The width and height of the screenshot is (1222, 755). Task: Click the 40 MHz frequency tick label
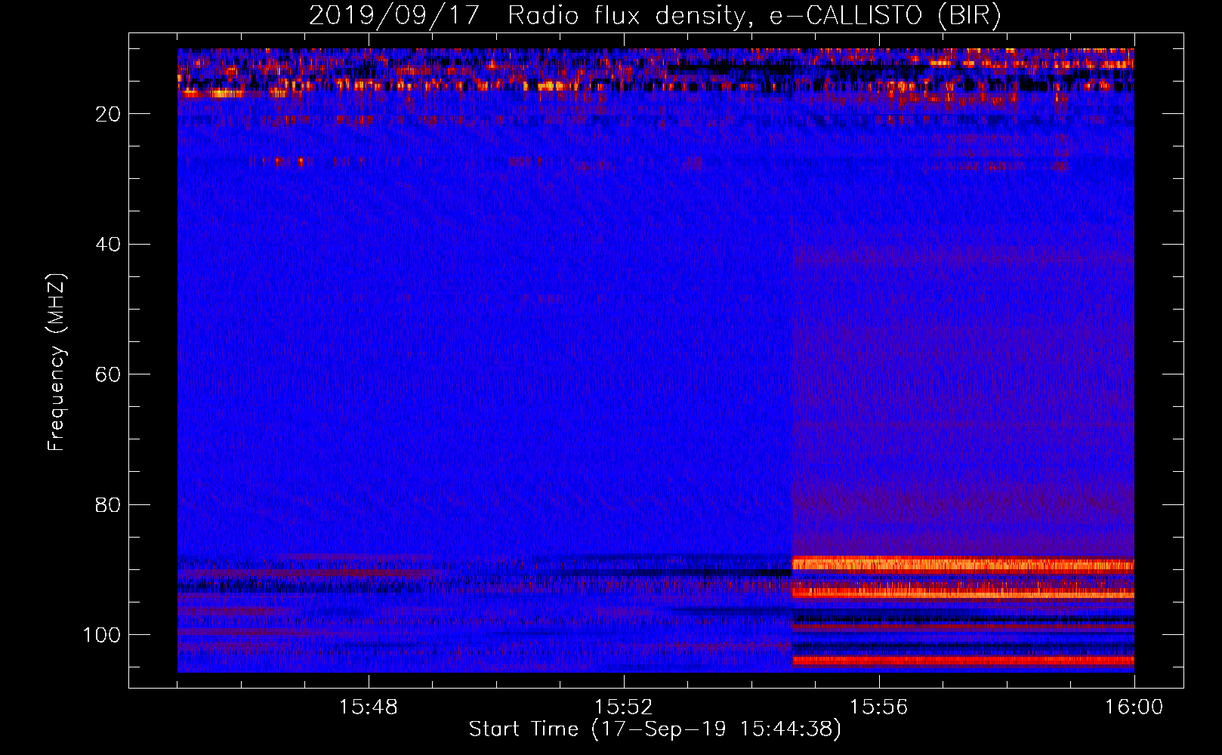coord(108,245)
